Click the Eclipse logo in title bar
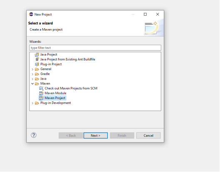The width and height of the screenshot is (220, 172). pyautogui.click(x=31, y=15)
